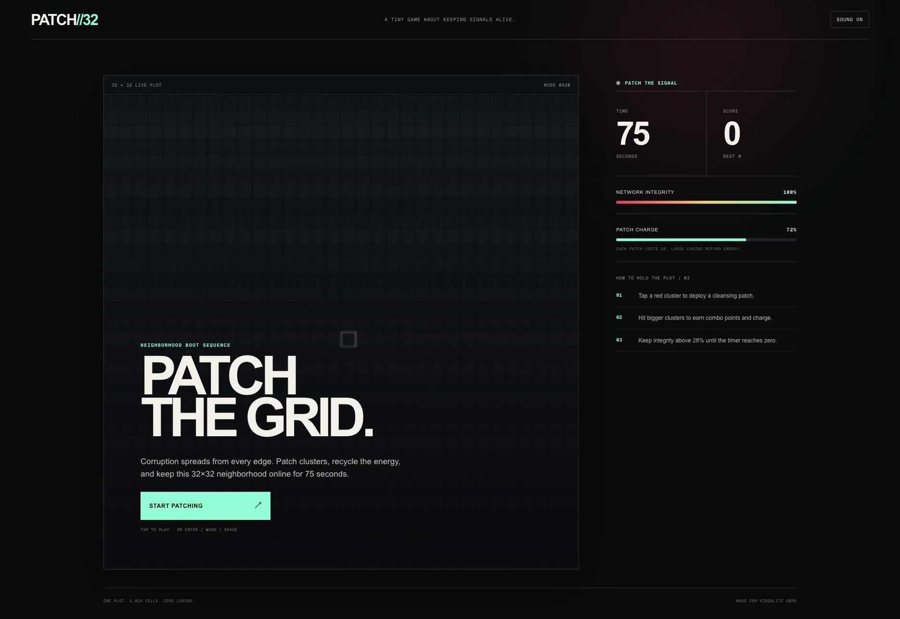Click instruction 01 about tapping red clusters
This screenshot has height=619, width=900.
coord(706,296)
